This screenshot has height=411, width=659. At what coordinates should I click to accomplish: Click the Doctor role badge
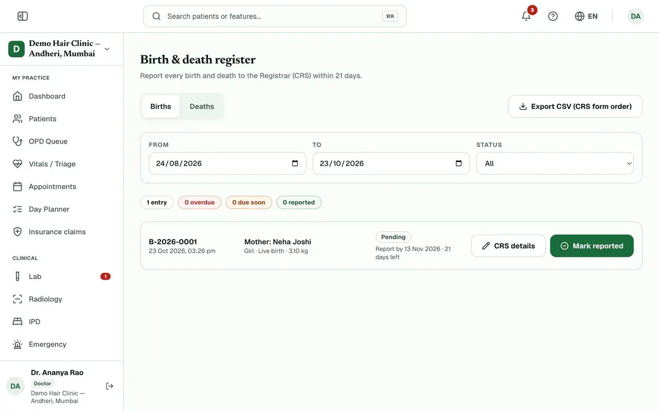point(42,384)
